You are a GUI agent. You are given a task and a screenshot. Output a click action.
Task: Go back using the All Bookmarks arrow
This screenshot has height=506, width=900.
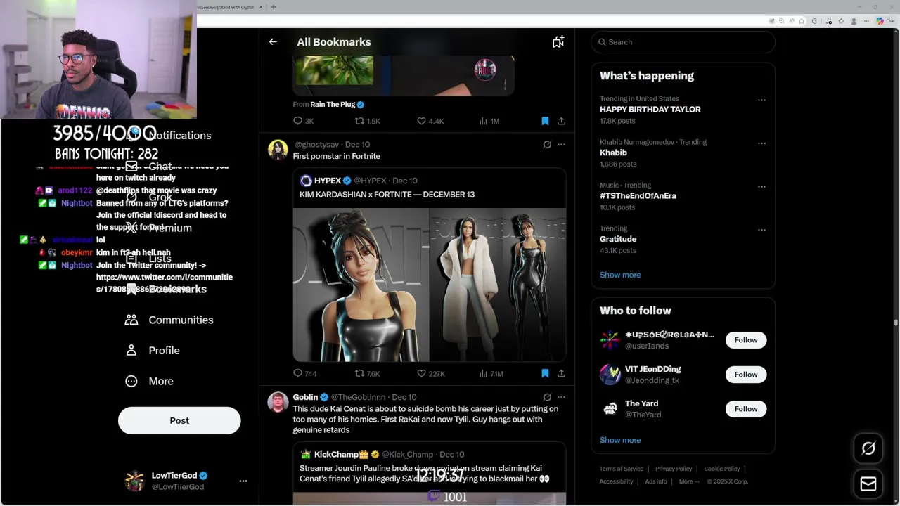click(x=273, y=42)
